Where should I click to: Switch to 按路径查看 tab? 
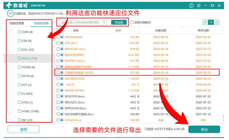pyautogui.click(x=17, y=23)
